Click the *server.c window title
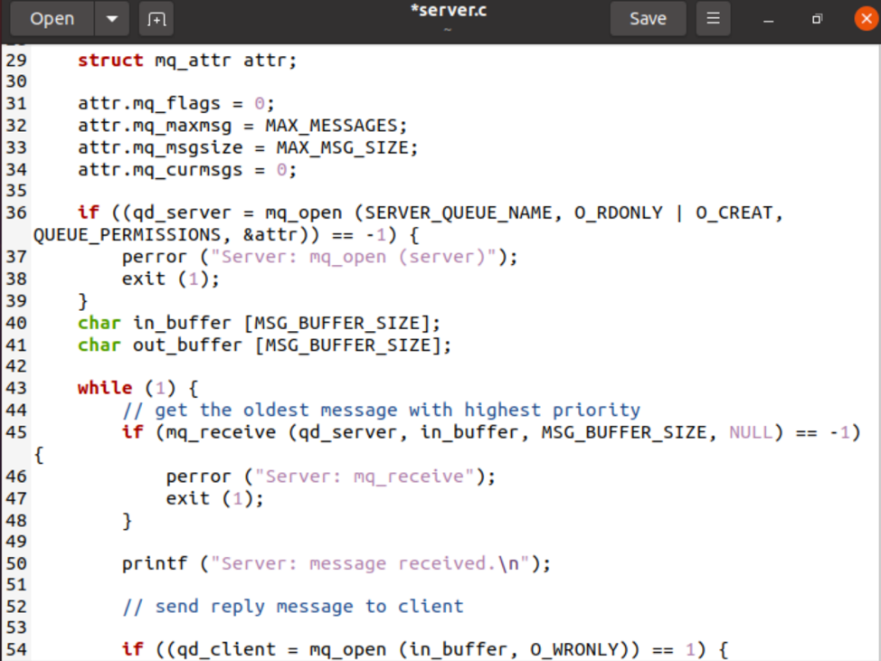 [449, 10]
